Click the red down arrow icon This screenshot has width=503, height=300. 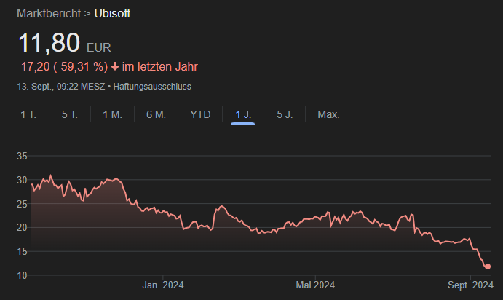point(115,67)
